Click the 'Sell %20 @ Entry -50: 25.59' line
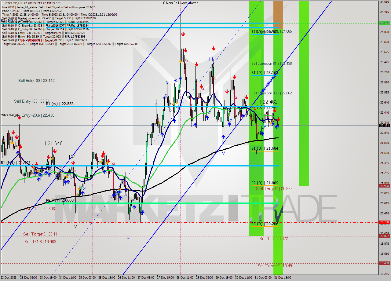The image size is (391, 281). pyautogui.click(x=44, y=36)
